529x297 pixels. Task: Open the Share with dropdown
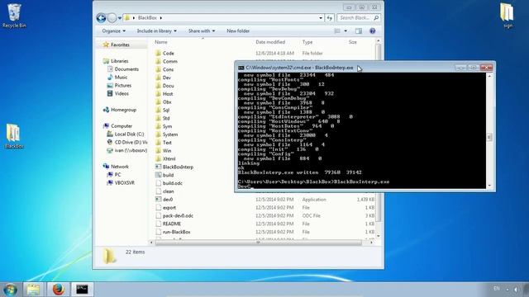pyautogui.click(x=202, y=31)
